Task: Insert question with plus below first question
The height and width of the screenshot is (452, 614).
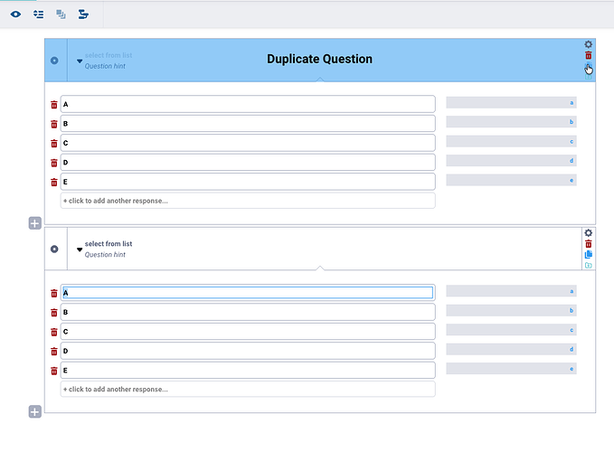Action: pos(35,223)
